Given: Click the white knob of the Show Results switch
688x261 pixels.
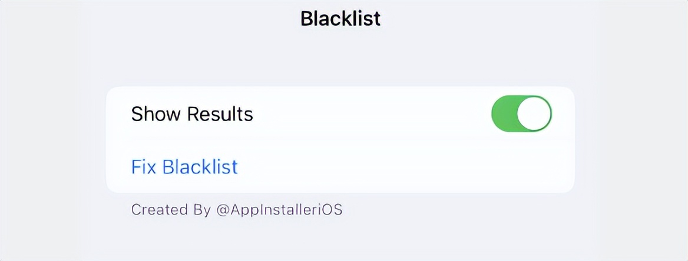Looking at the screenshot, I should pyautogui.click(x=534, y=113).
